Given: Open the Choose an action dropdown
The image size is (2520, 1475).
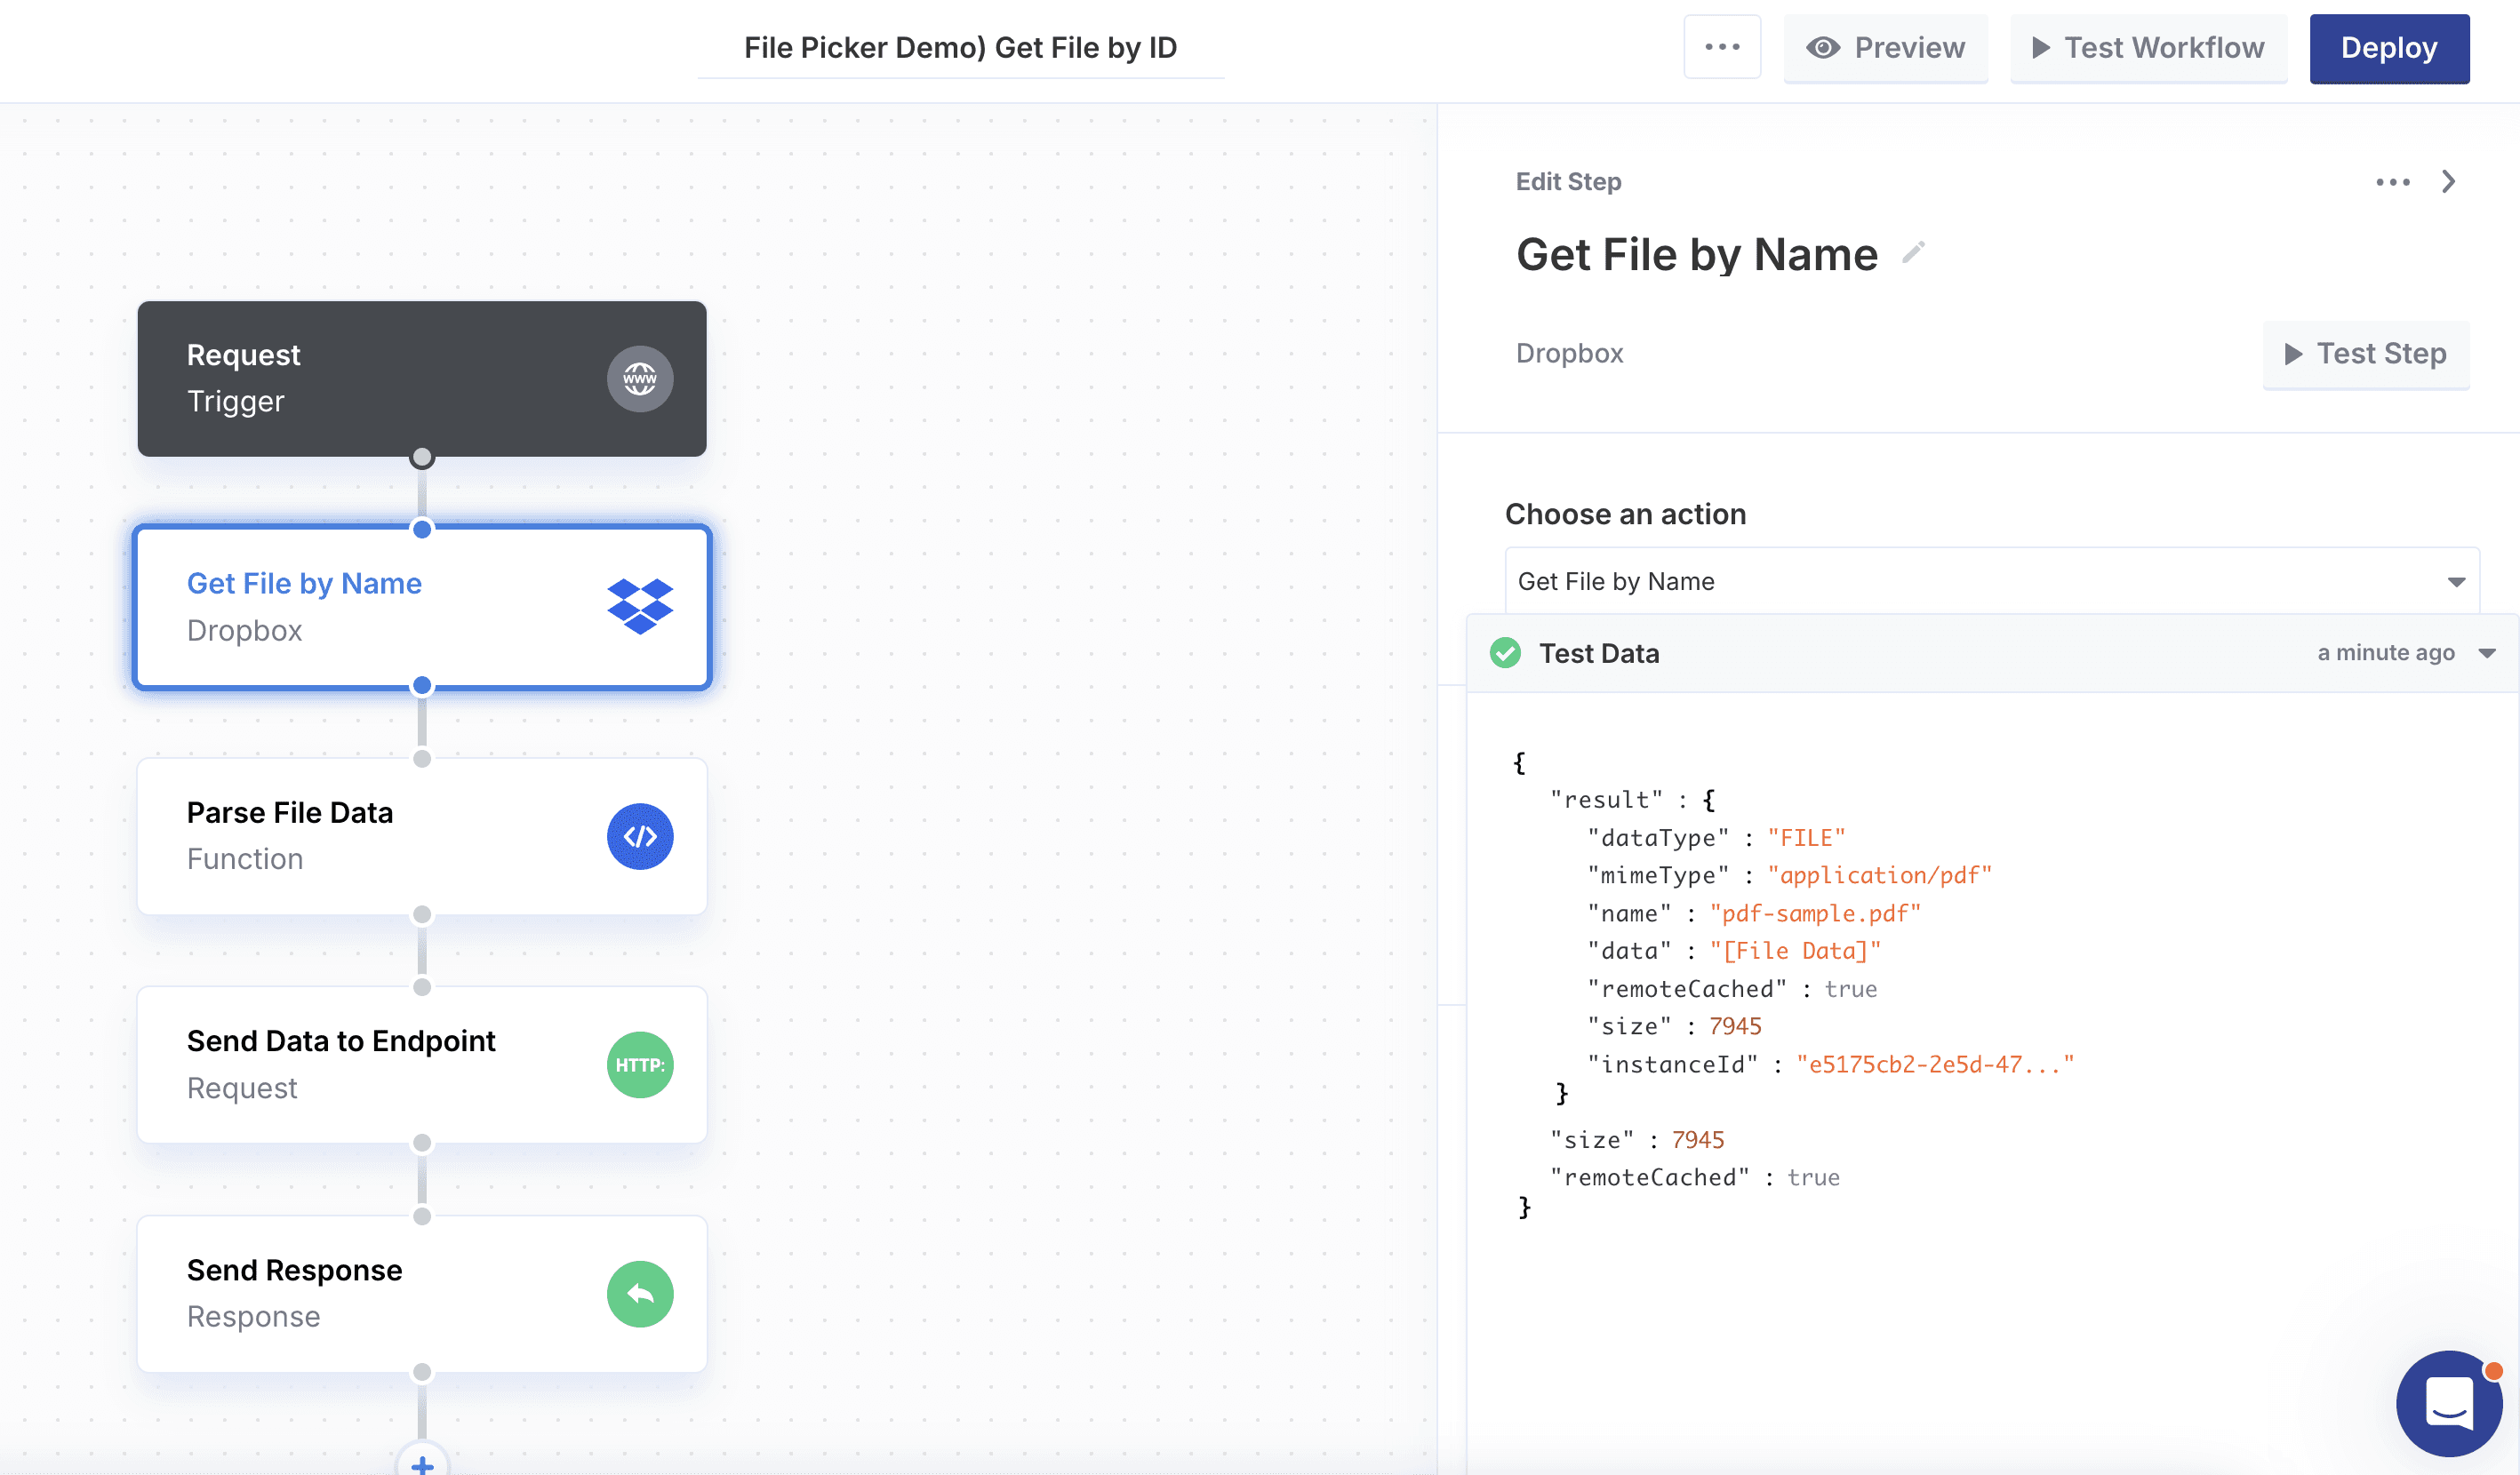Looking at the screenshot, I should click(x=1990, y=582).
